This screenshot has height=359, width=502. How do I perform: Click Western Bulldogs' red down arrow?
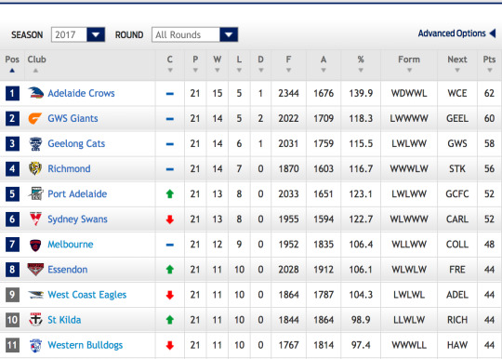tap(170, 345)
